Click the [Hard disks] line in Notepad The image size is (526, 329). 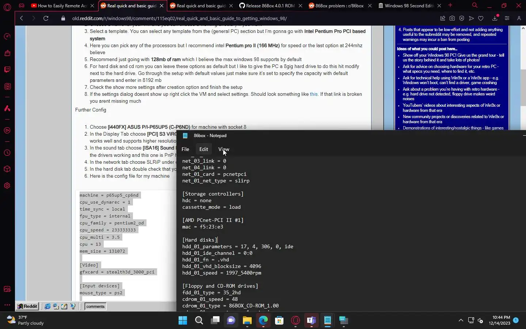[x=200, y=240]
